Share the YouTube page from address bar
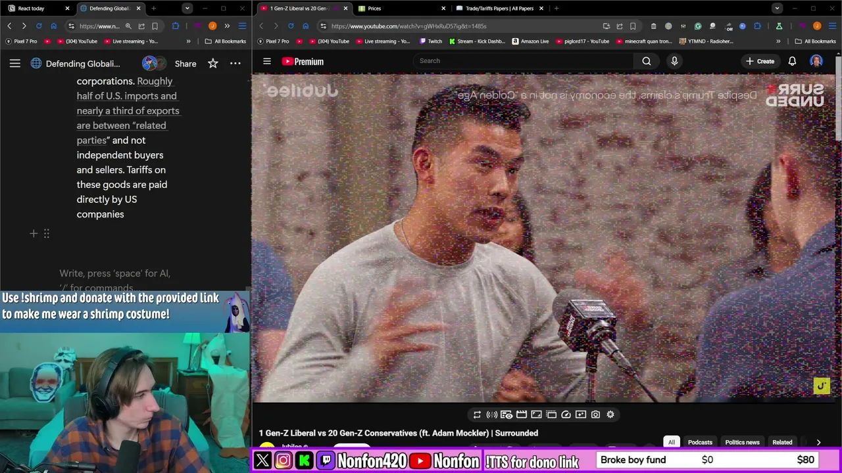Viewport: 842px width, 473px height. coord(620,26)
